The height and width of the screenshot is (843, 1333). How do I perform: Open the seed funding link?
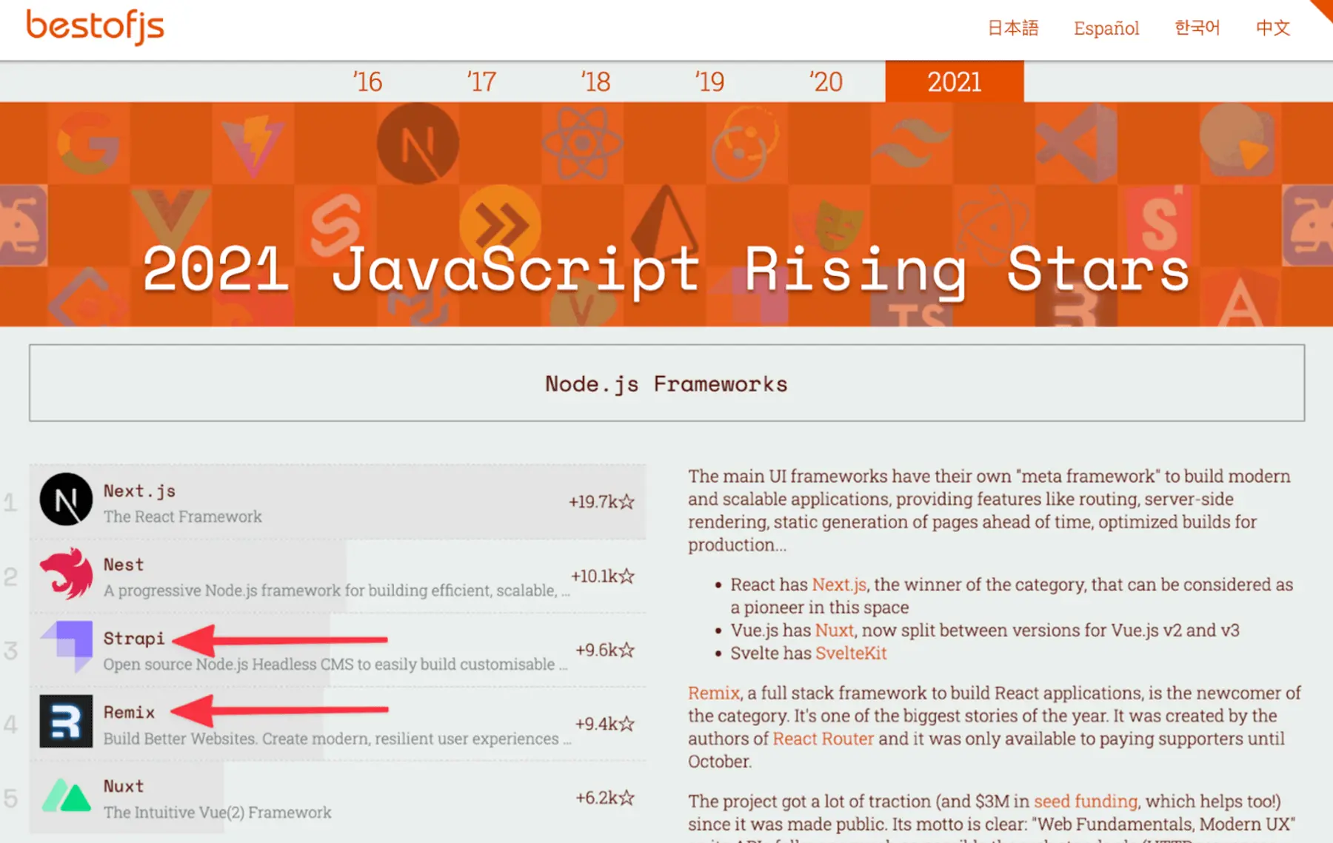click(x=1086, y=801)
